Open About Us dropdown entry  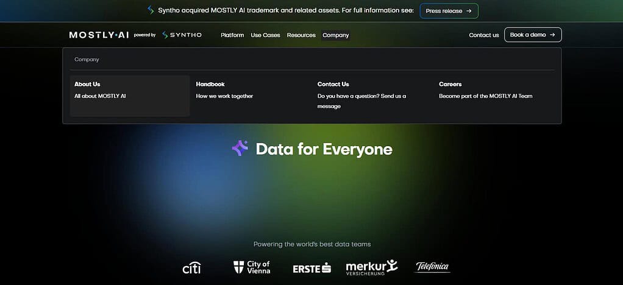[130, 96]
